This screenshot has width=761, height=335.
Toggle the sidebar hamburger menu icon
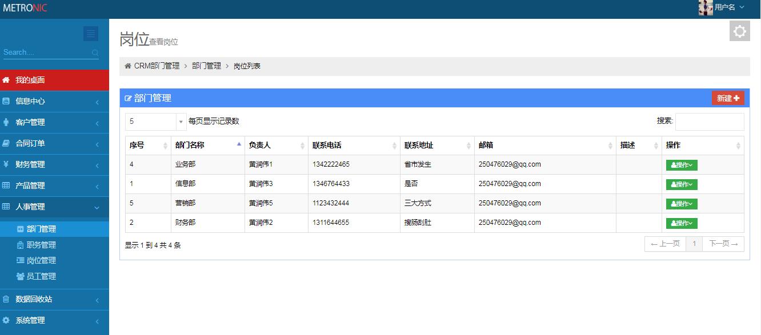pyautogui.click(x=90, y=34)
